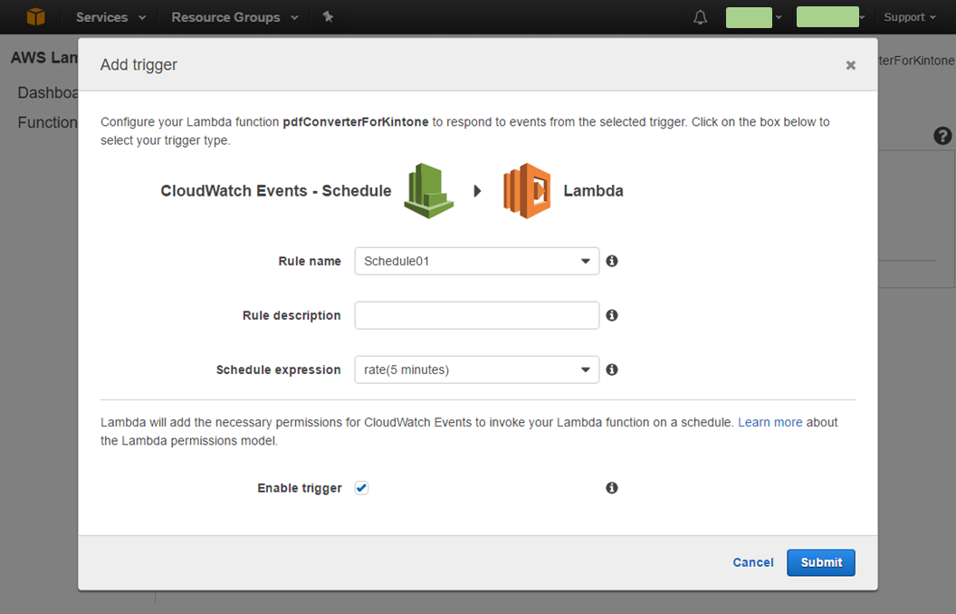Click the AWS console cube logo
The image size is (956, 614).
coord(36,16)
